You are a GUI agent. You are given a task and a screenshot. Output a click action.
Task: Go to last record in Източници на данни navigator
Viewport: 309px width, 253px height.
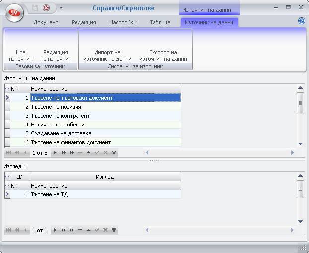(x=72, y=152)
